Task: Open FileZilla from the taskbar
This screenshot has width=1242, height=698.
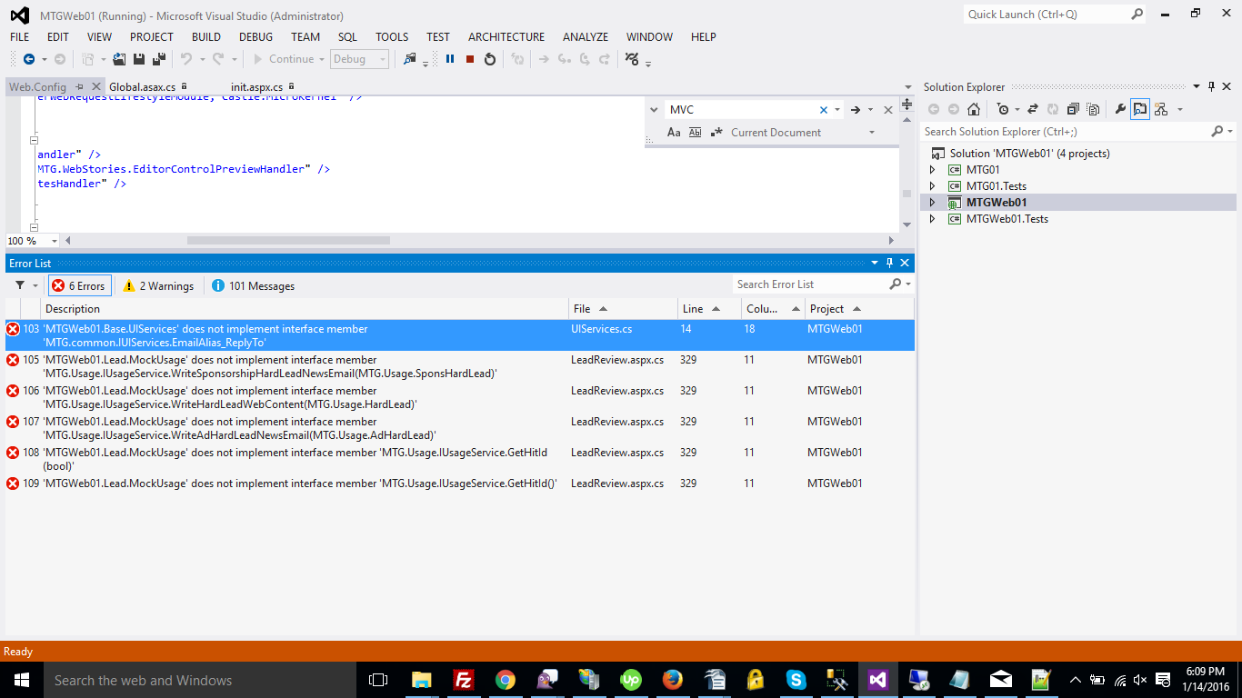Action: pyautogui.click(x=464, y=680)
